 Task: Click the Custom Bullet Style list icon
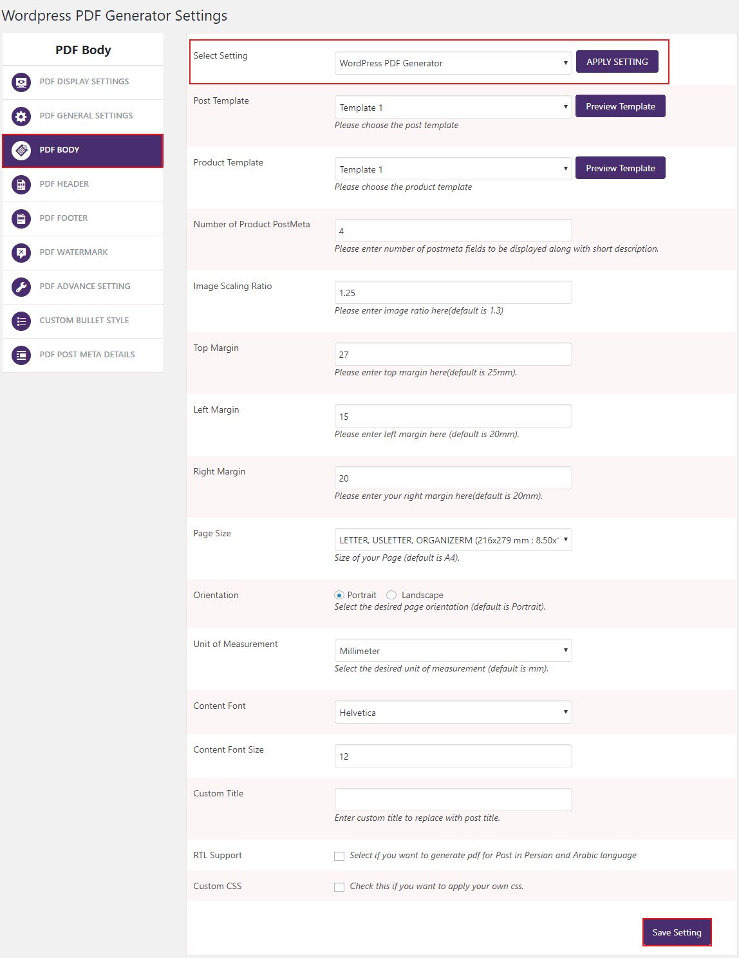coord(21,321)
